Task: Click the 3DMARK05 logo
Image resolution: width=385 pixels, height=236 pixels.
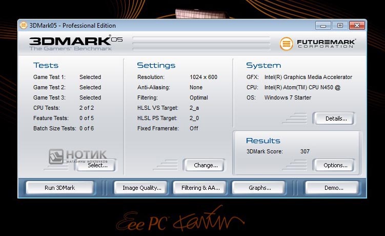Action: (76, 41)
